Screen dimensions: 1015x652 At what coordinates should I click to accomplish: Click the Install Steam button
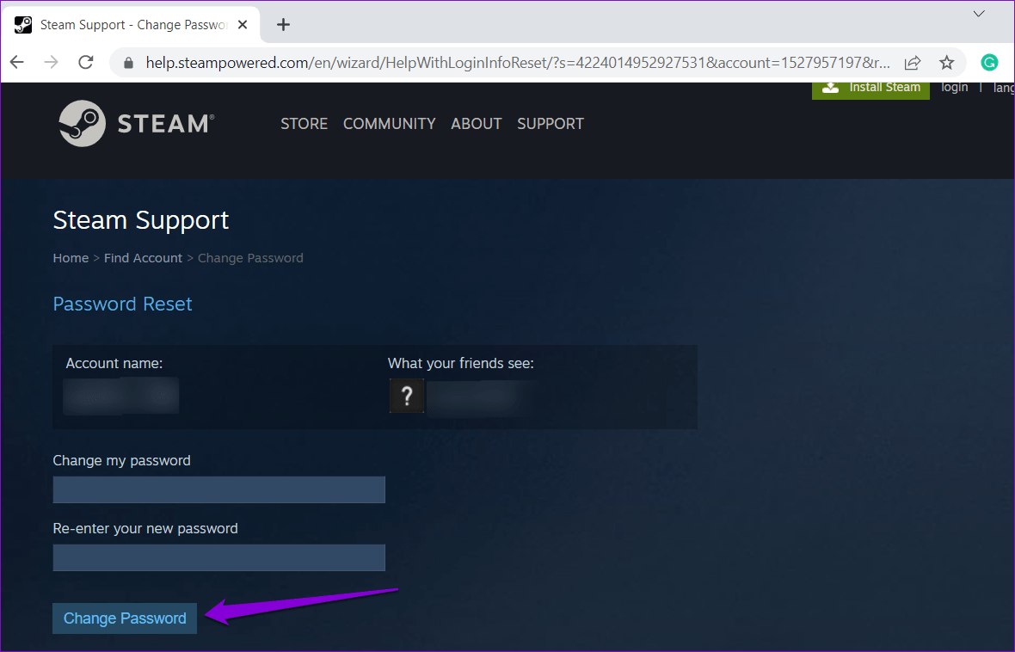coord(870,86)
